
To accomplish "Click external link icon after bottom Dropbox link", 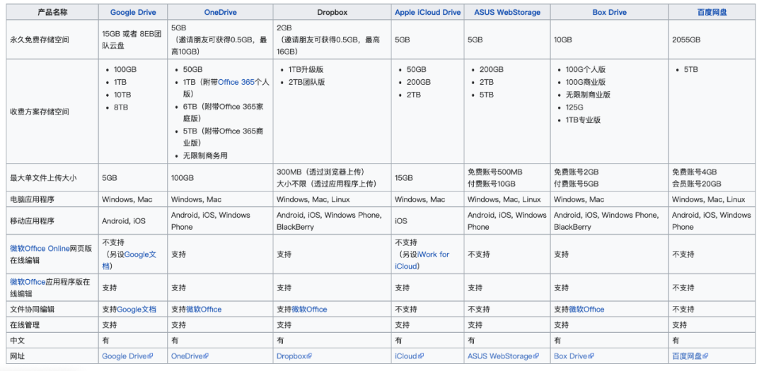I will (x=309, y=357).
